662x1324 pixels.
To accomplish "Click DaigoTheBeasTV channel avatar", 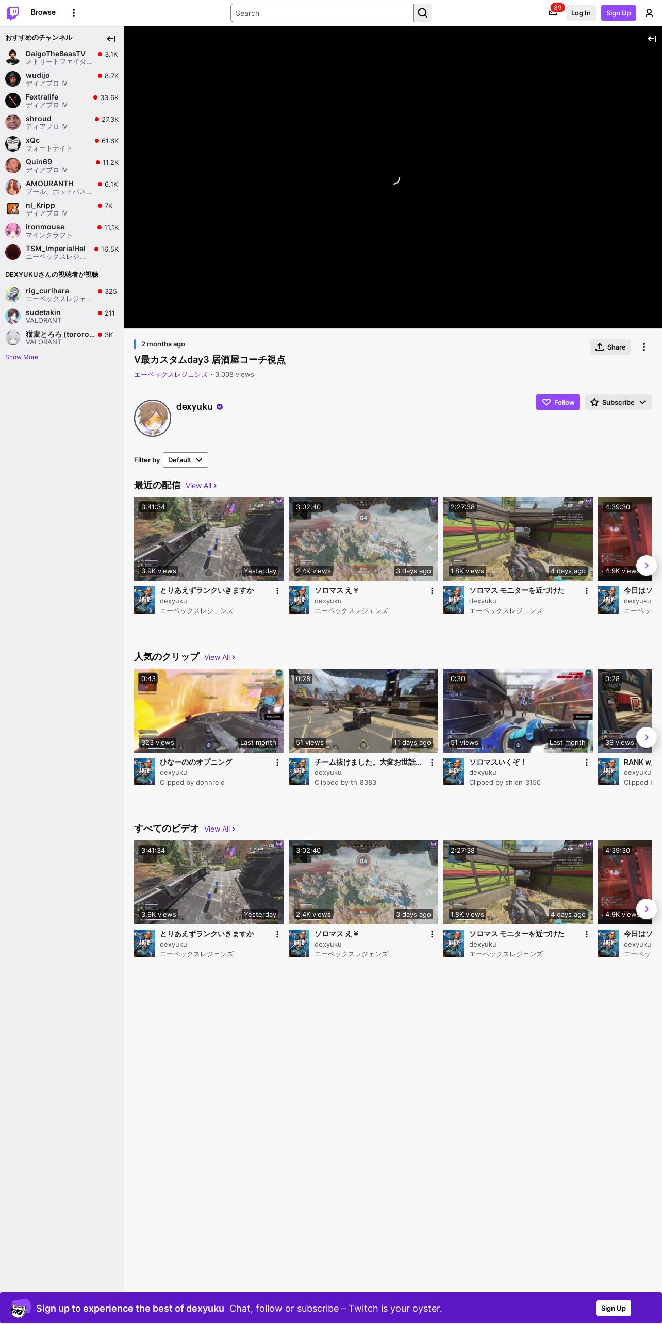I will [x=13, y=57].
